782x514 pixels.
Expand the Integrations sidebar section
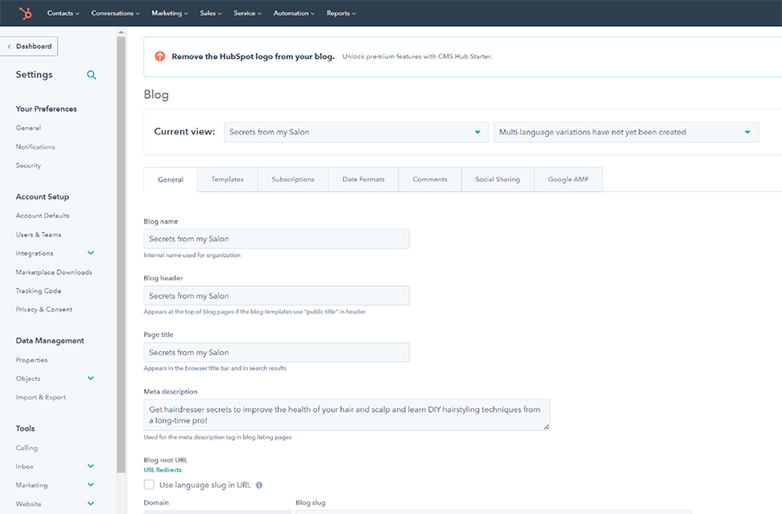coord(90,253)
